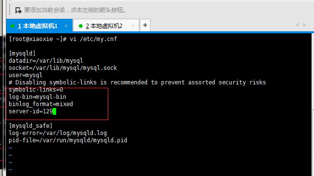Click green status dot on 本地虚拟机2 tab
Viewport: 314px width, 176px height.
pos(81,26)
